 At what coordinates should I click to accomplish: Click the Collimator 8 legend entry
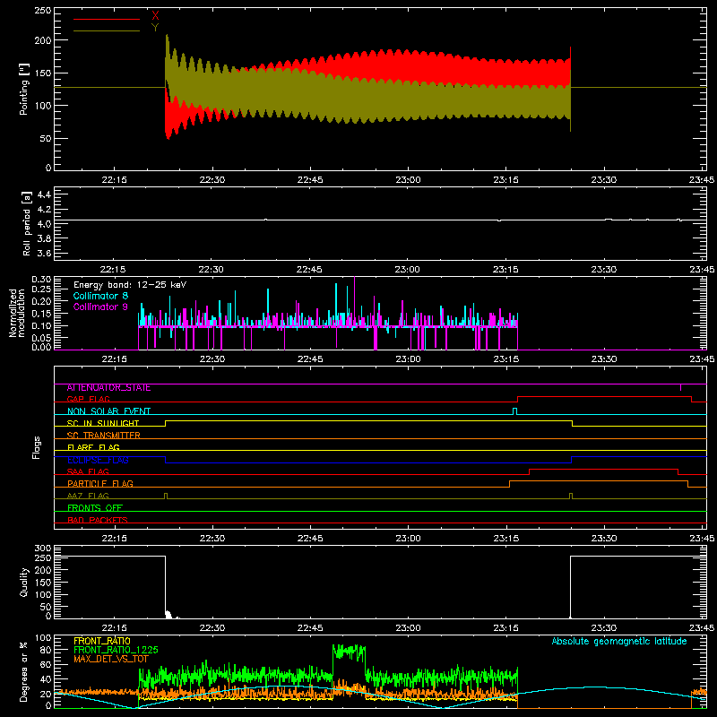coord(100,296)
